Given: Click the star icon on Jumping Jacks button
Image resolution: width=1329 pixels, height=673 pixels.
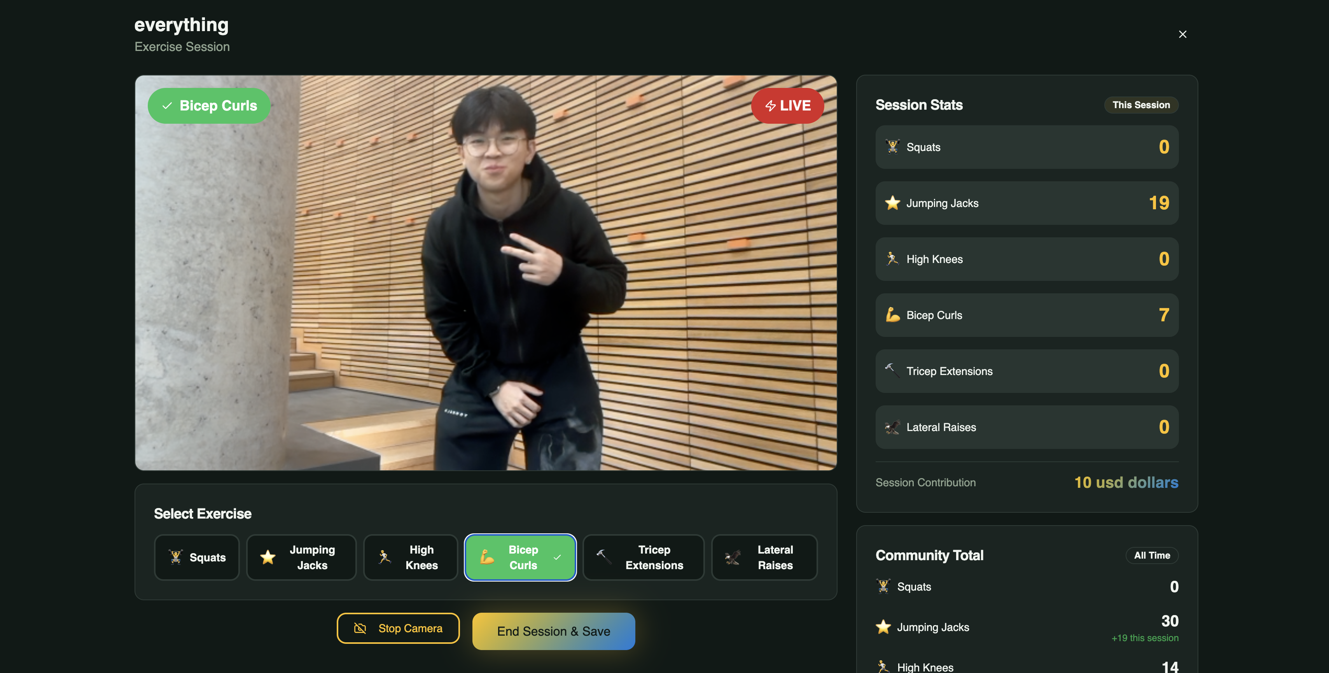Looking at the screenshot, I should coord(268,557).
